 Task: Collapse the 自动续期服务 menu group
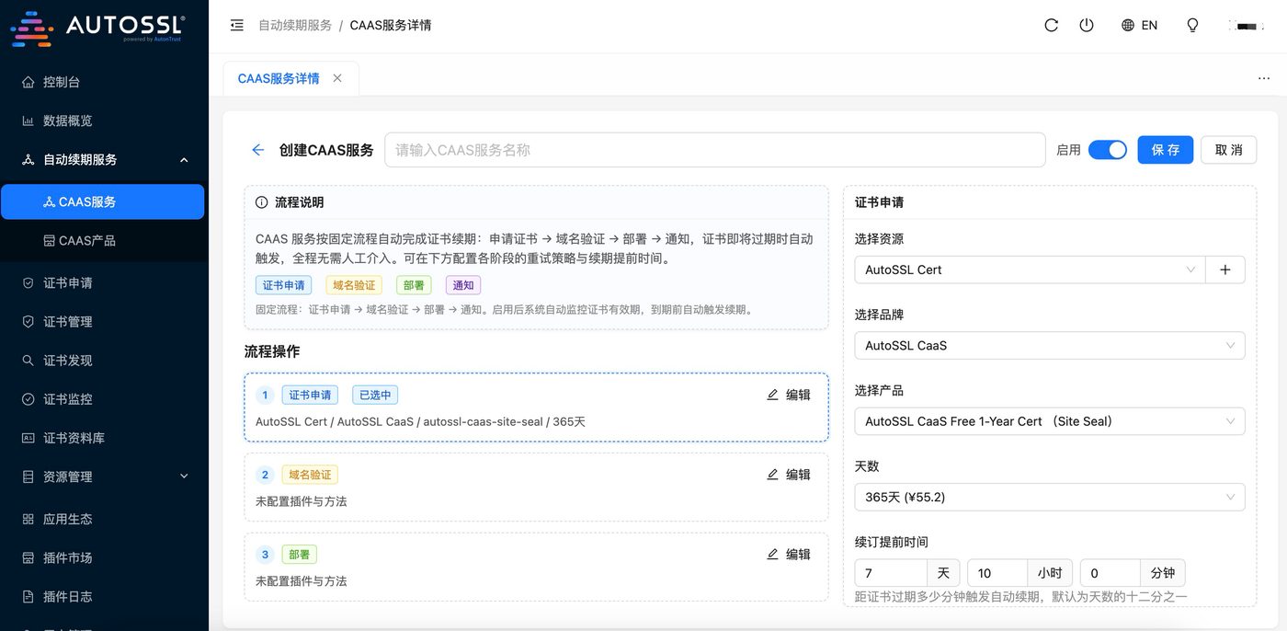pyautogui.click(x=105, y=159)
